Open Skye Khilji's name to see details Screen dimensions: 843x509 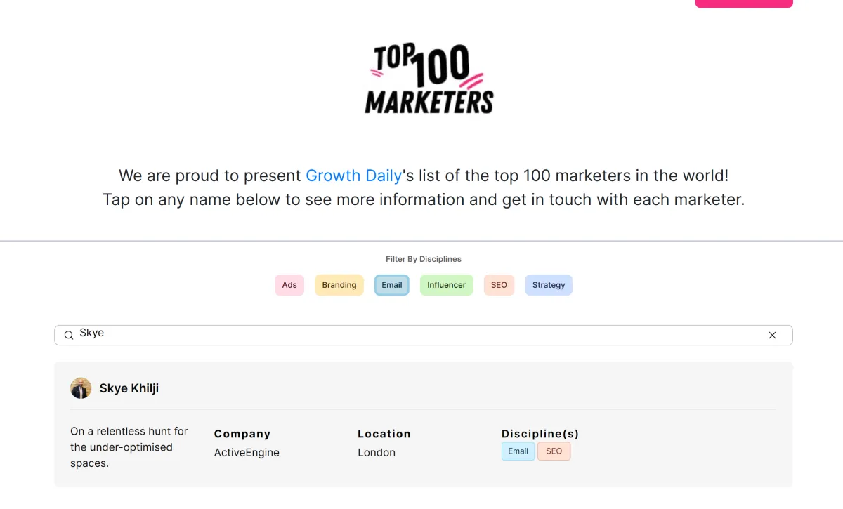tap(129, 388)
